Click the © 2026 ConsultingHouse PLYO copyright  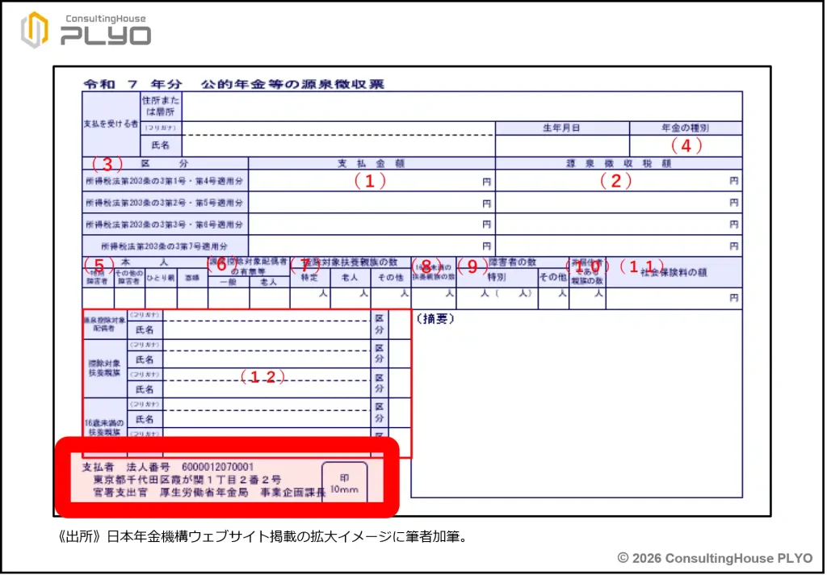click(x=714, y=557)
